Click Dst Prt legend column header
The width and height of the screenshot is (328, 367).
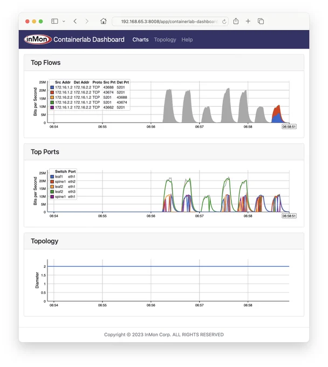click(123, 83)
